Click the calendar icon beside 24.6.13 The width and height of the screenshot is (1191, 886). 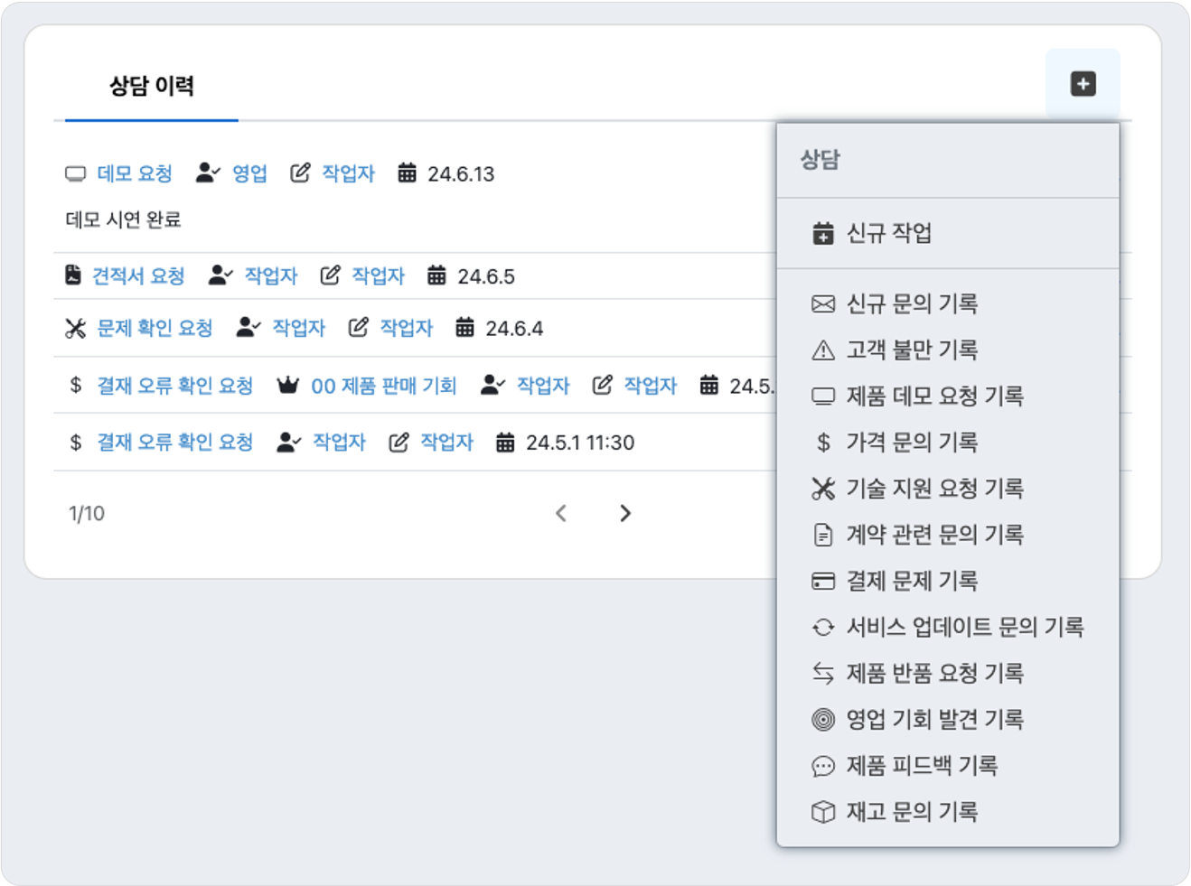point(407,173)
